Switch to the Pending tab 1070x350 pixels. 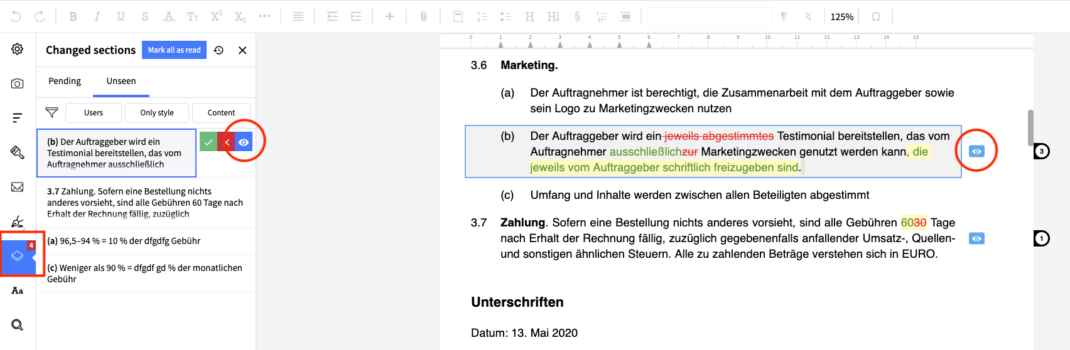coord(65,82)
